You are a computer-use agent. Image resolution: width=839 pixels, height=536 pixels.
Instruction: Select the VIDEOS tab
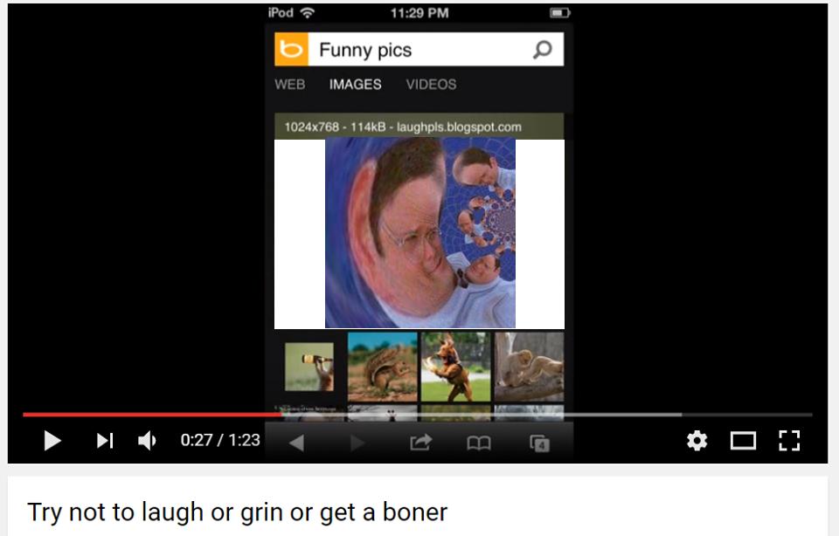point(431,85)
